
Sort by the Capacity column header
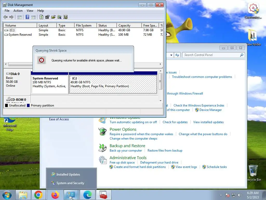point(129,25)
